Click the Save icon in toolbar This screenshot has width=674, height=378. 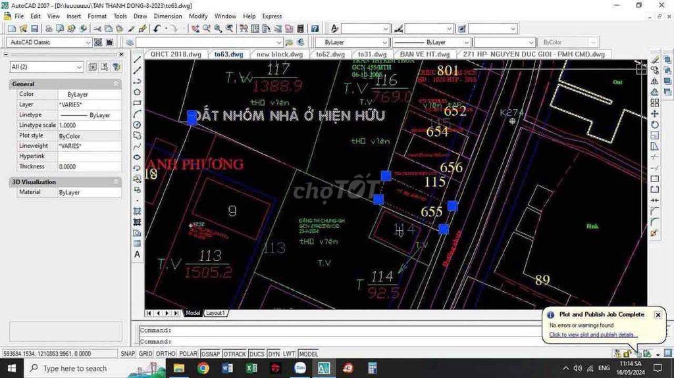[x=34, y=29]
